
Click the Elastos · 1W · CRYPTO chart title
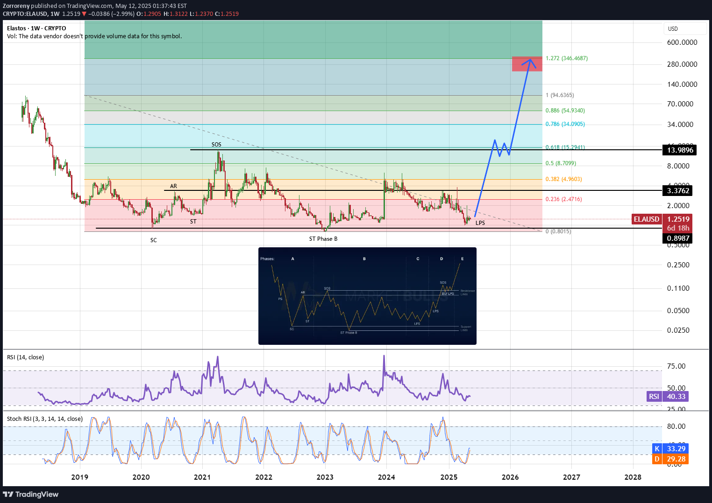point(36,28)
